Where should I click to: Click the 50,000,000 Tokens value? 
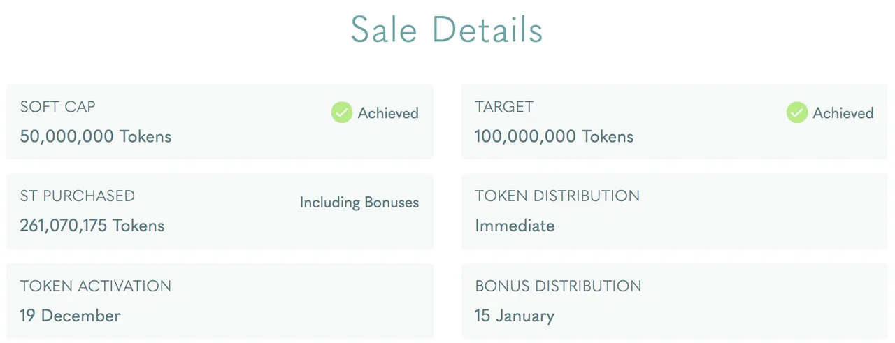click(x=96, y=136)
